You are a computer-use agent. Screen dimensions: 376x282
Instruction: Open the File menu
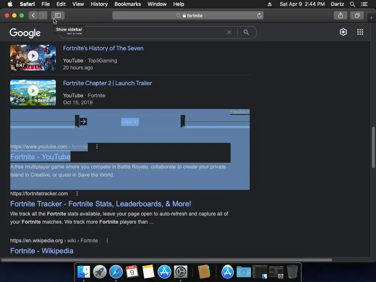click(x=45, y=4)
